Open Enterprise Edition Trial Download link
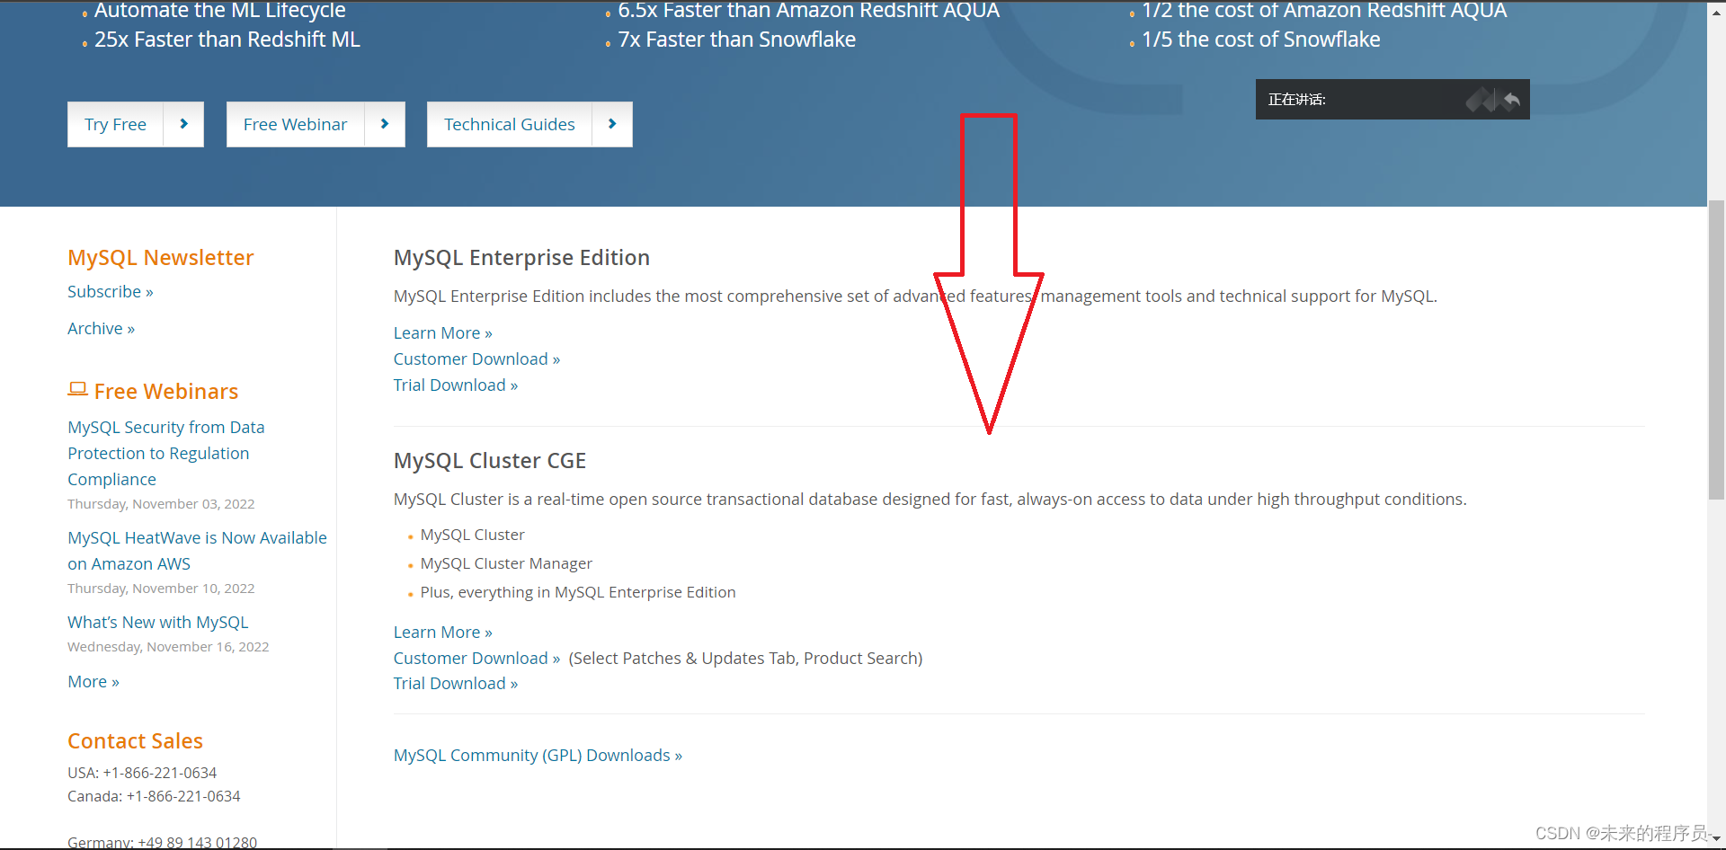Image resolution: width=1726 pixels, height=850 pixels. point(456,385)
